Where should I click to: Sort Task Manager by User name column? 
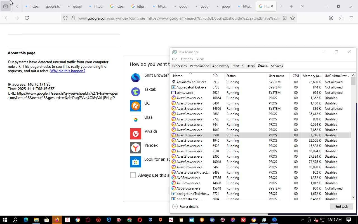pyautogui.click(x=278, y=76)
